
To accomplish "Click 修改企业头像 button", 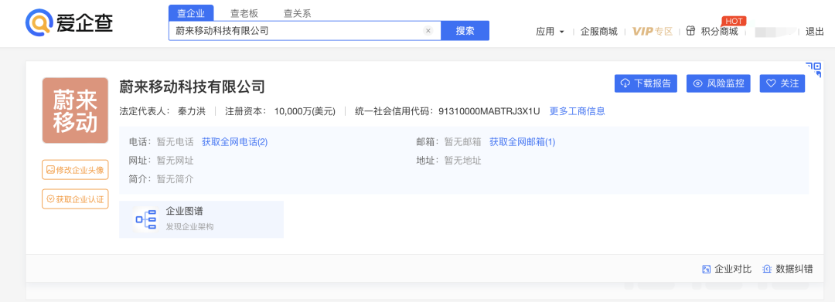I will (x=75, y=170).
